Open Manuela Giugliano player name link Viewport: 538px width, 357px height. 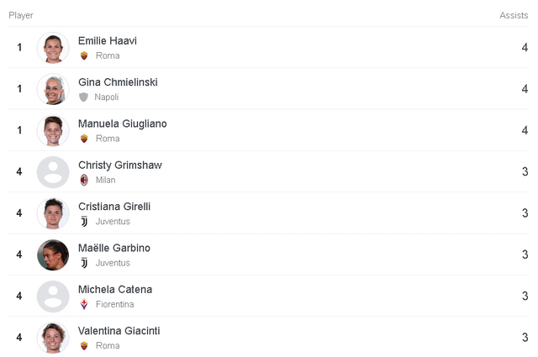(122, 123)
